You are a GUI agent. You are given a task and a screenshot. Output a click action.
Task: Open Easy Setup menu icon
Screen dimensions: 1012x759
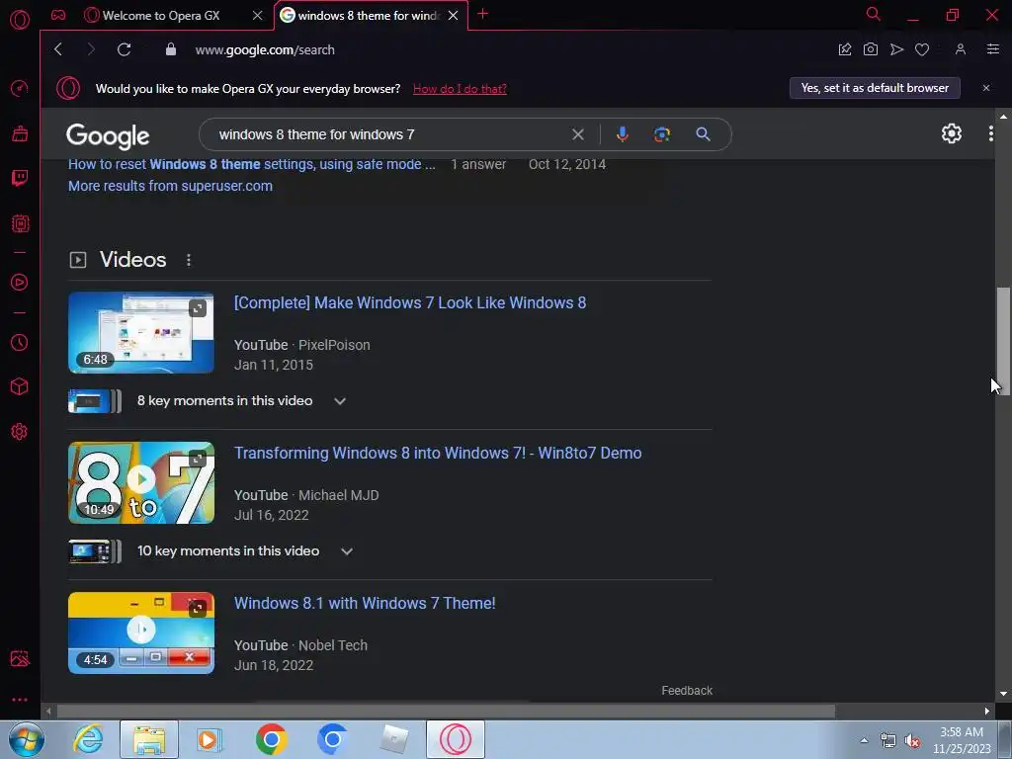pyautogui.click(x=992, y=49)
